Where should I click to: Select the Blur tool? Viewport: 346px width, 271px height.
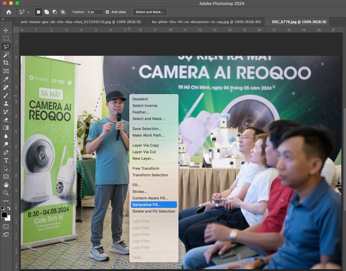[x=6, y=136]
